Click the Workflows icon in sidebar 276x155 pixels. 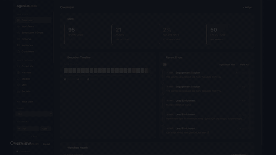(18, 27)
